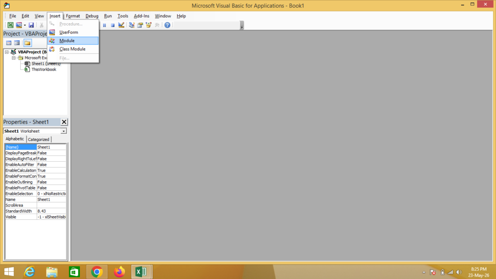The image size is (496, 279).
Task: Click the View Microsoft Excel toolbar icon
Action: coord(11,25)
